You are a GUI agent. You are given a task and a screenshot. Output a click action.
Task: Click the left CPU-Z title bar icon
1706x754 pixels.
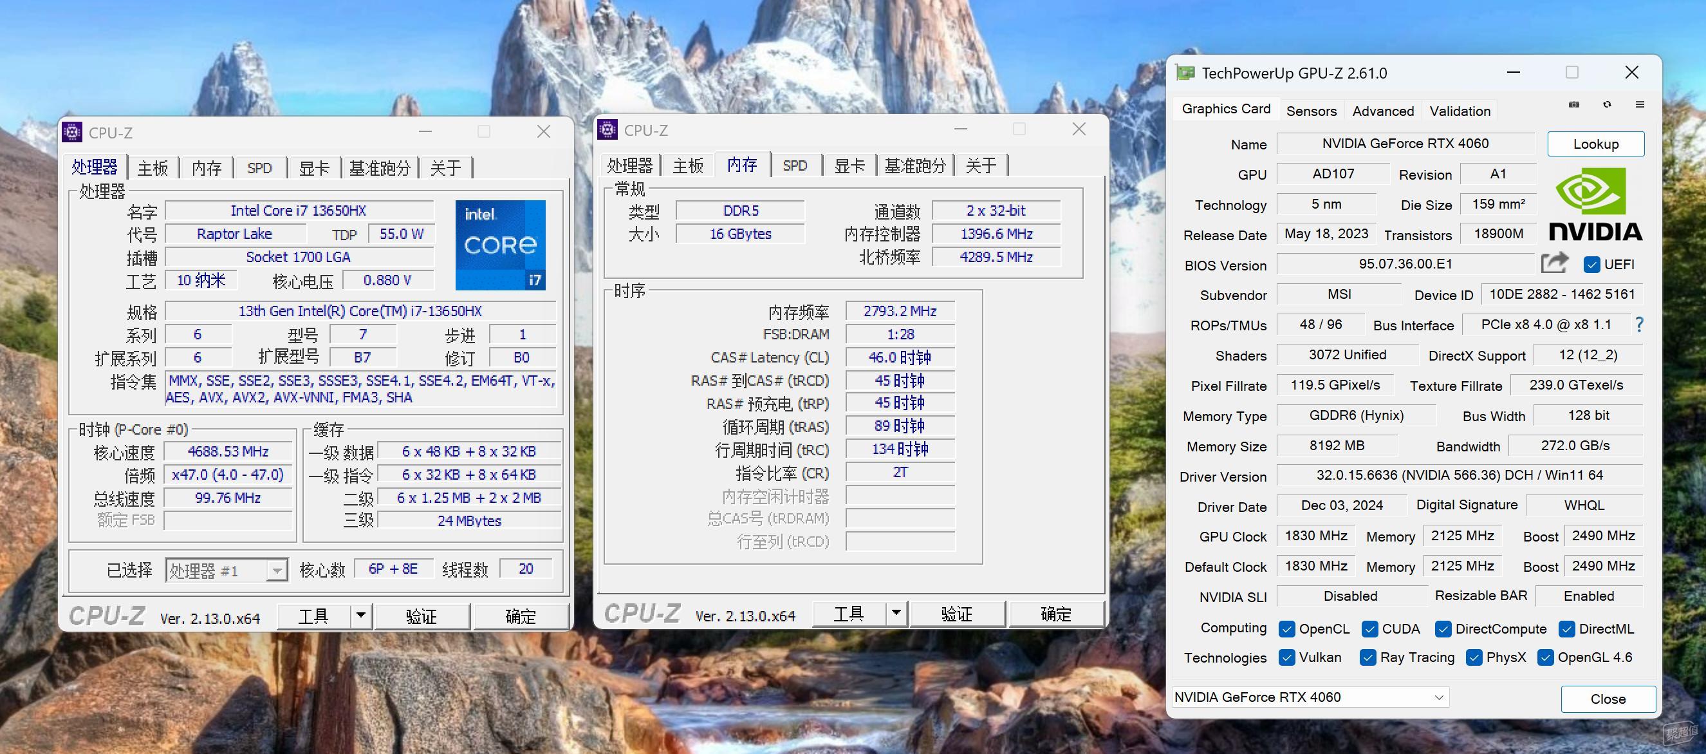[x=72, y=132]
